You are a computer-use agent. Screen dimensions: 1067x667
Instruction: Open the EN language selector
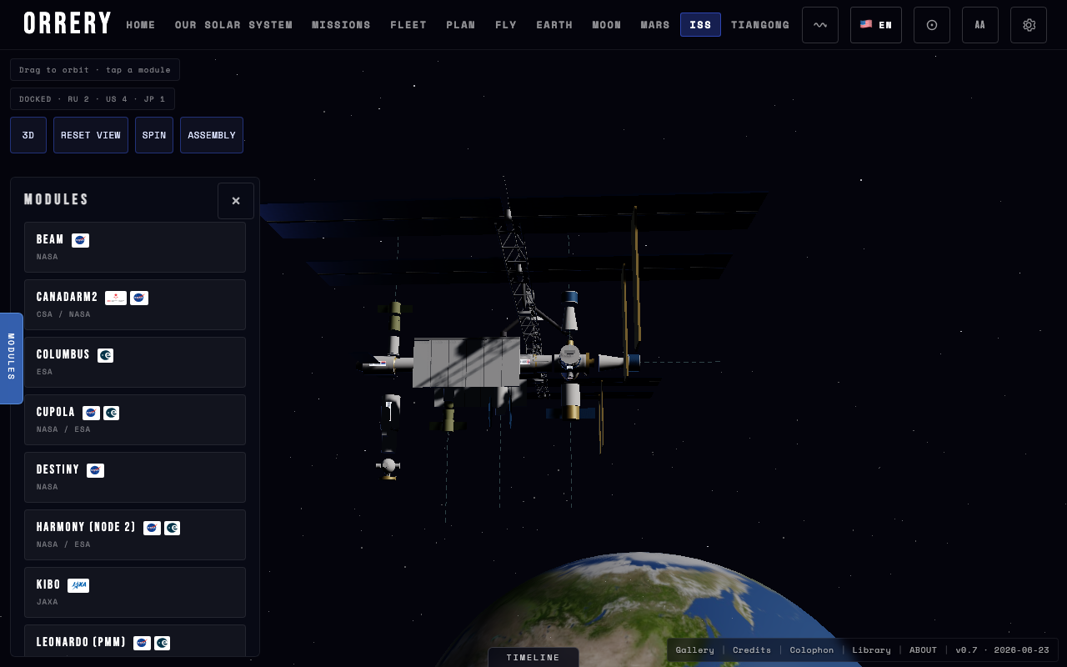tap(876, 25)
